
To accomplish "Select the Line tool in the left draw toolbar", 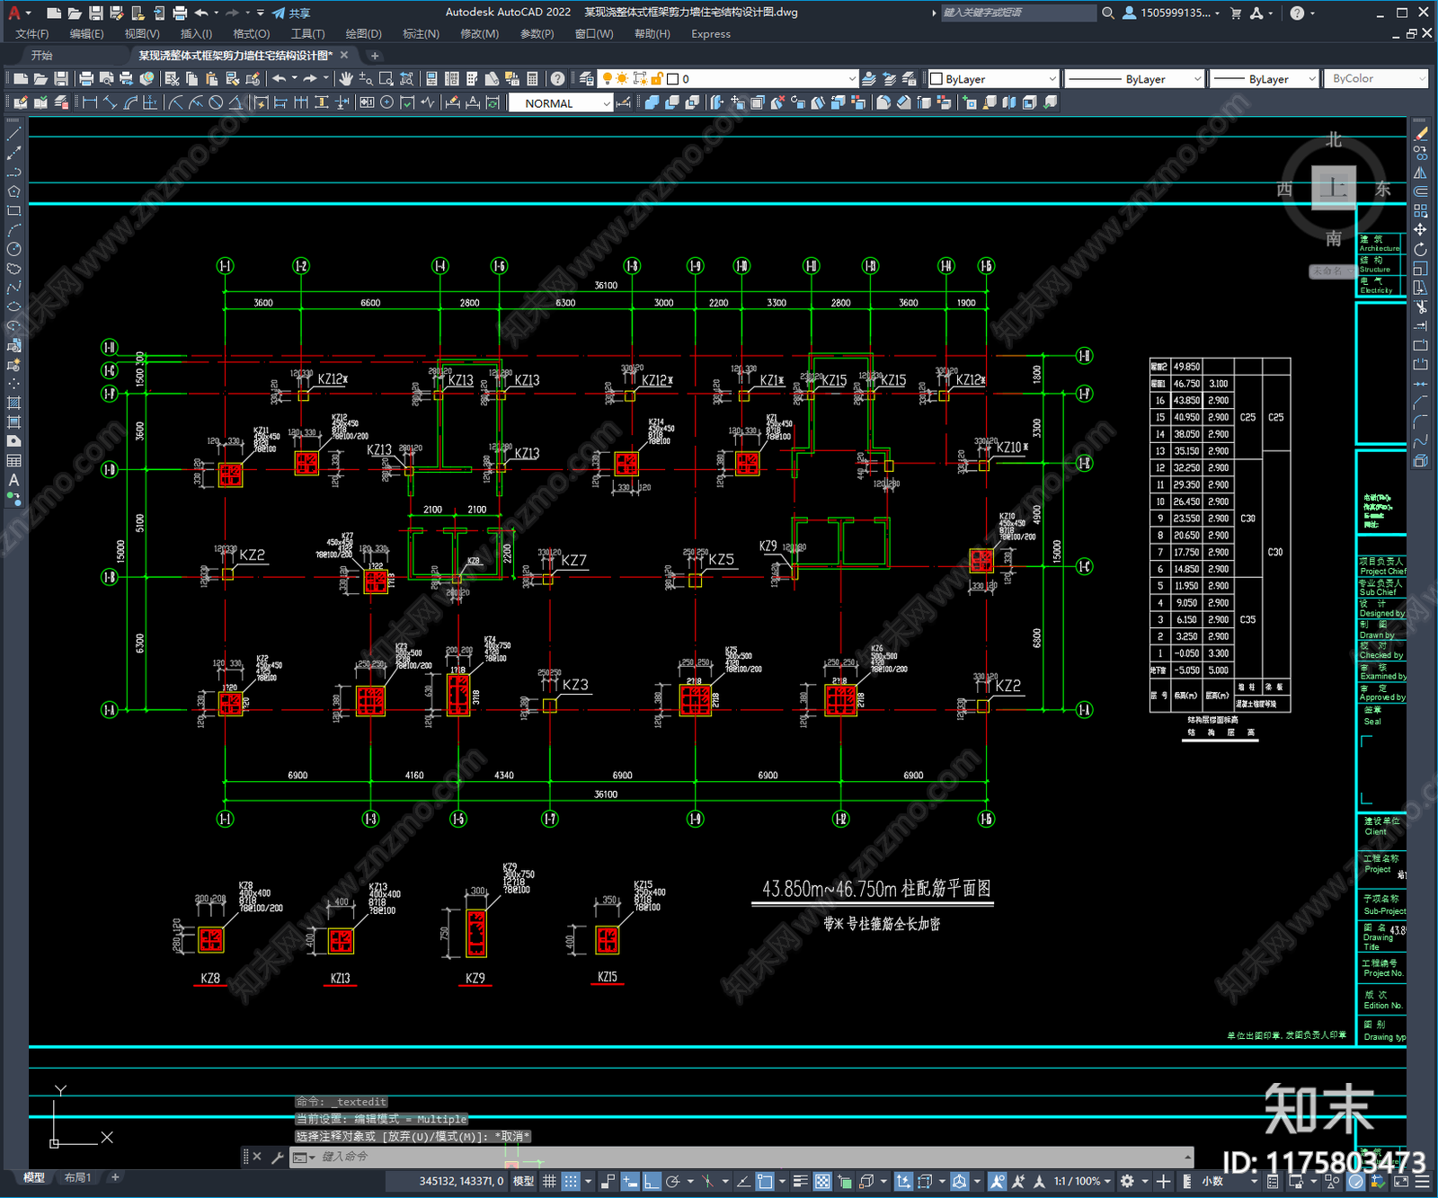I will (x=13, y=133).
